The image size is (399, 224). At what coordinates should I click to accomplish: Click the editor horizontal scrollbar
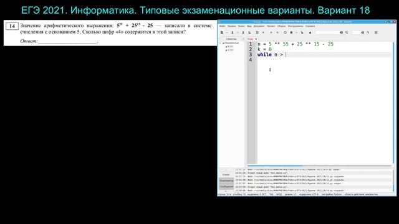click(x=319, y=166)
